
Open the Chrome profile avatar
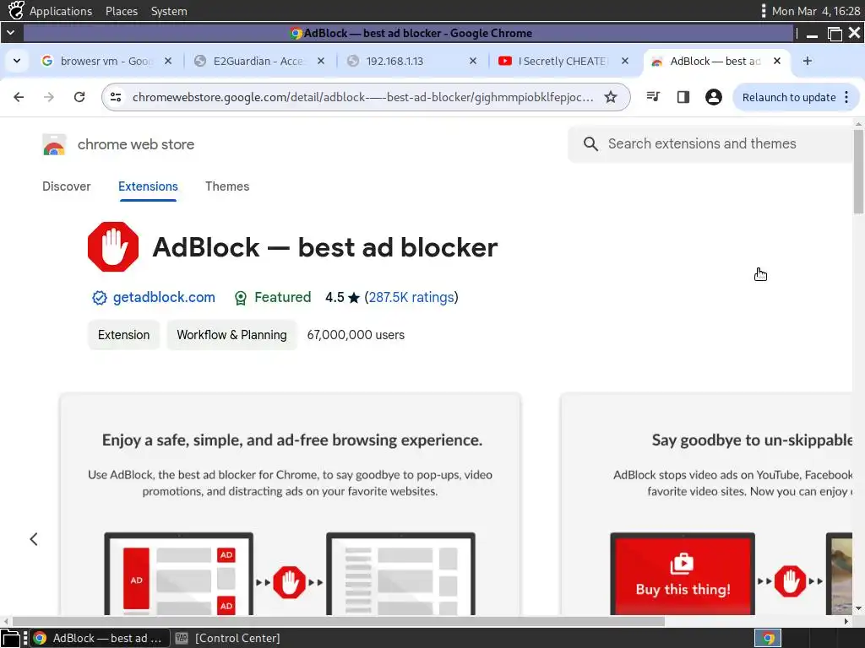click(x=713, y=97)
